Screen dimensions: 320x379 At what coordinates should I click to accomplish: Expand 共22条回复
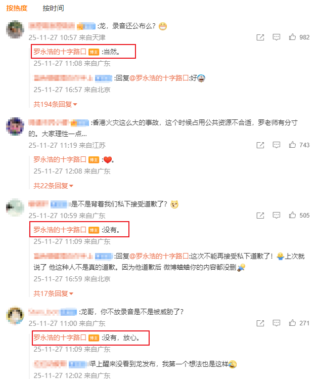click(53, 186)
